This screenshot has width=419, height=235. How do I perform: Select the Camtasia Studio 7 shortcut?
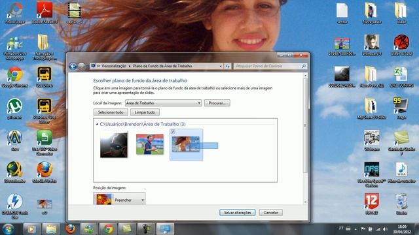click(x=401, y=143)
